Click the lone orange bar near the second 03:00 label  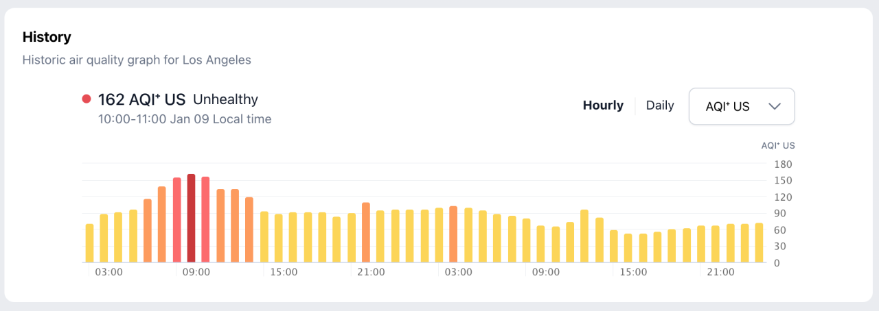pyautogui.click(x=453, y=234)
